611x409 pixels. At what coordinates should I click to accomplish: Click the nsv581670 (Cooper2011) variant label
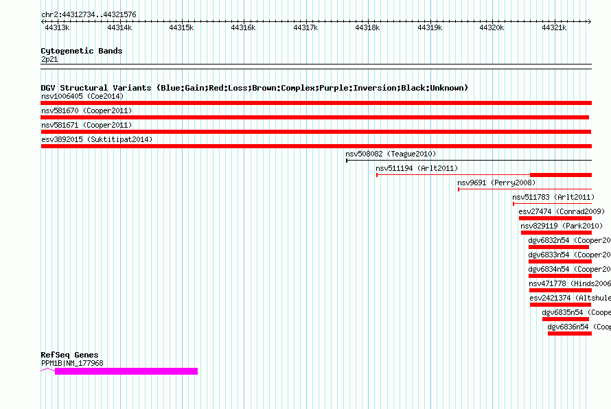tap(87, 110)
